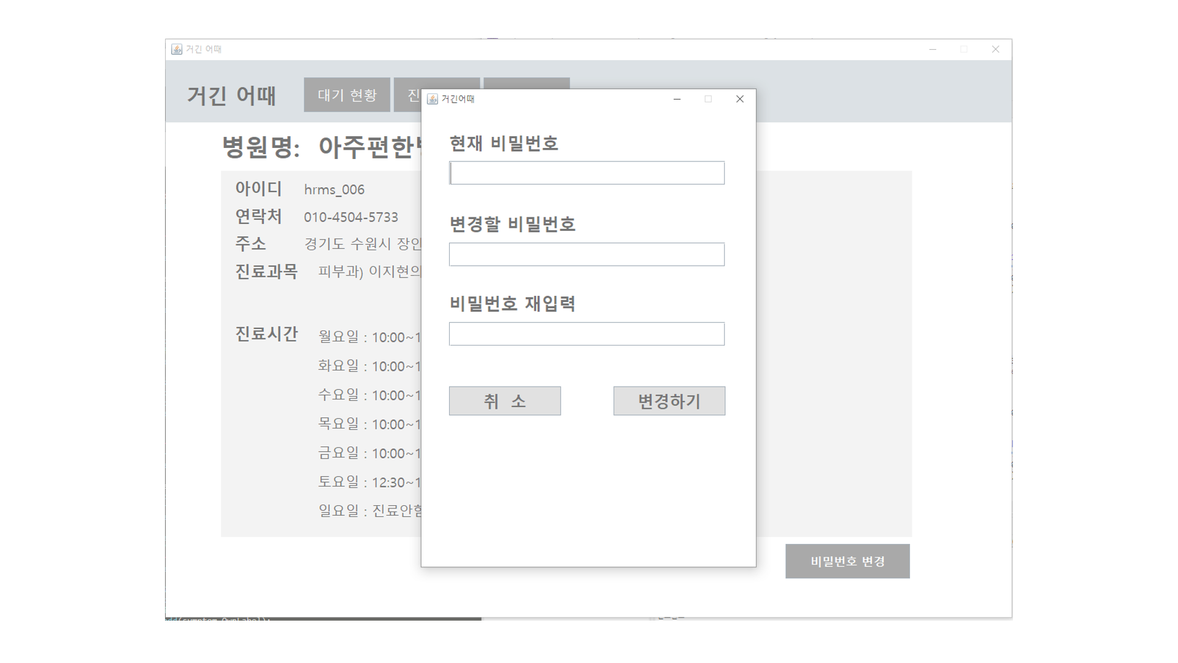Click the 비밀번호 재입력 input field
The image size is (1178, 663).
pyautogui.click(x=587, y=334)
